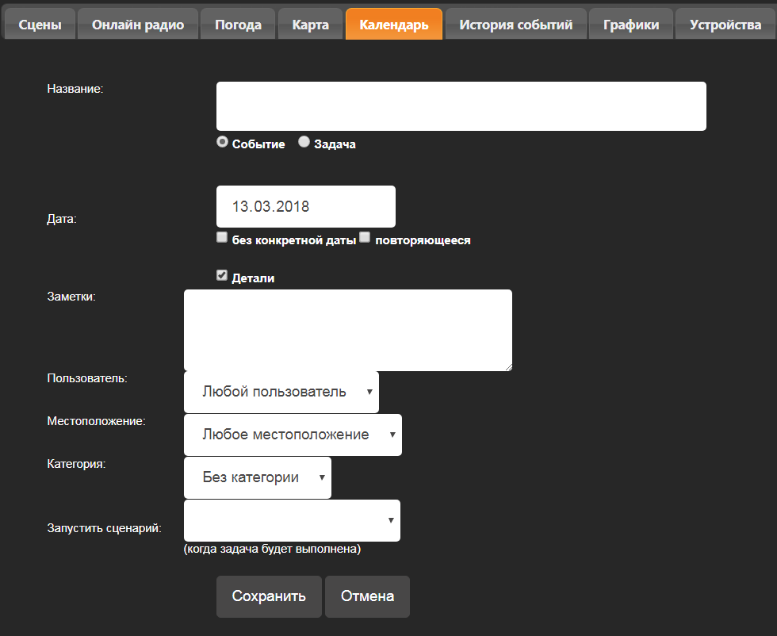Open the Запустить сценарий dropdown
Viewport: 777px width, 636px height.
click(292, 520)
